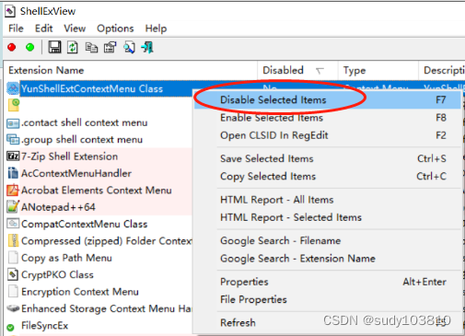Choose Google Search - Extension Name

click(328, 259)
